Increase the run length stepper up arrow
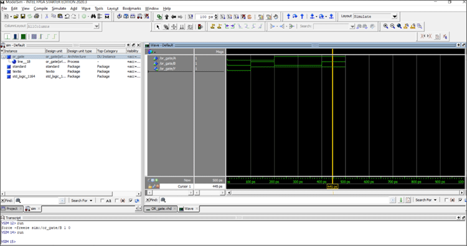467x246 pixels. pos(216,15)
